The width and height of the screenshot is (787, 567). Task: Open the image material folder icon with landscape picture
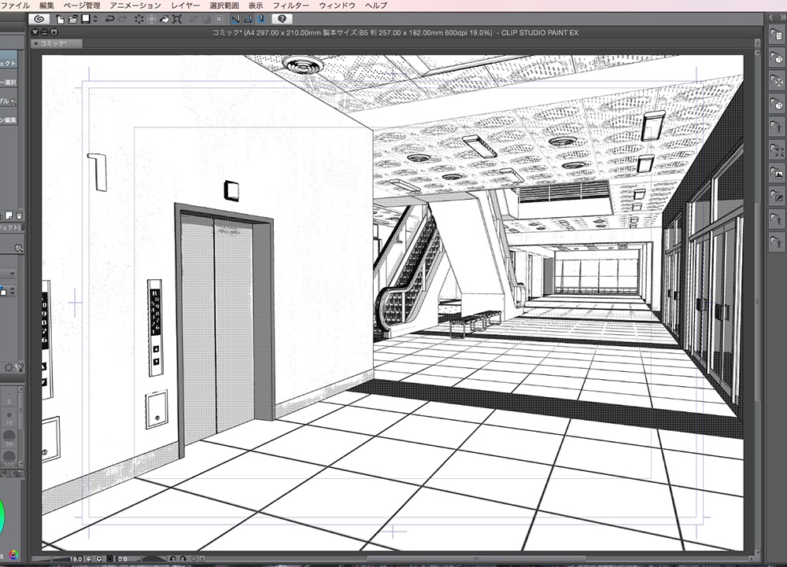point(777,173)
